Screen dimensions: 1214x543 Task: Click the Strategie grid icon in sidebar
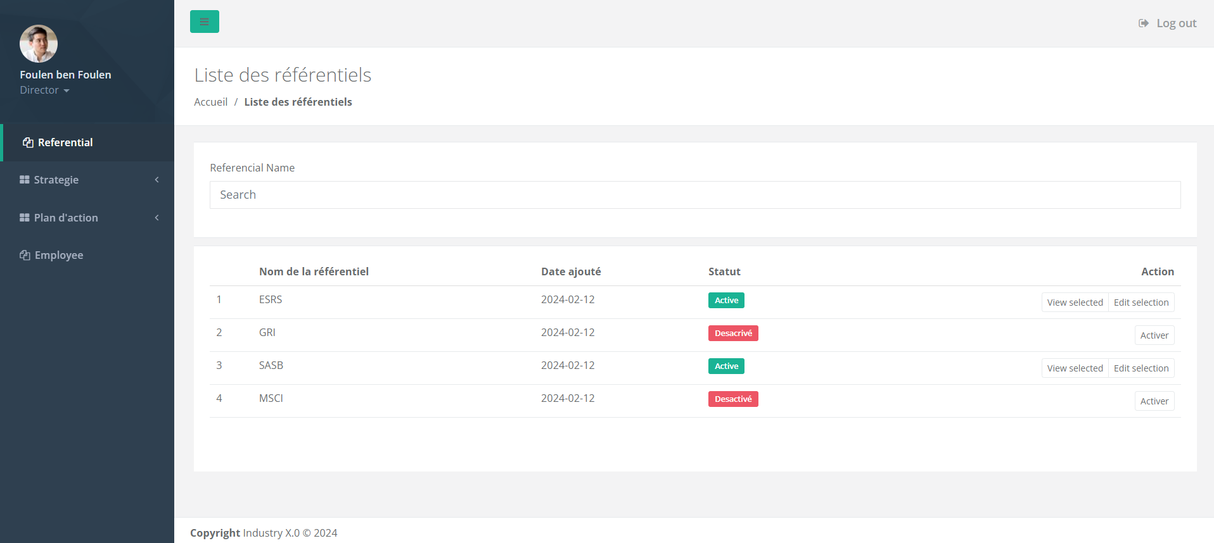[25, 180]
